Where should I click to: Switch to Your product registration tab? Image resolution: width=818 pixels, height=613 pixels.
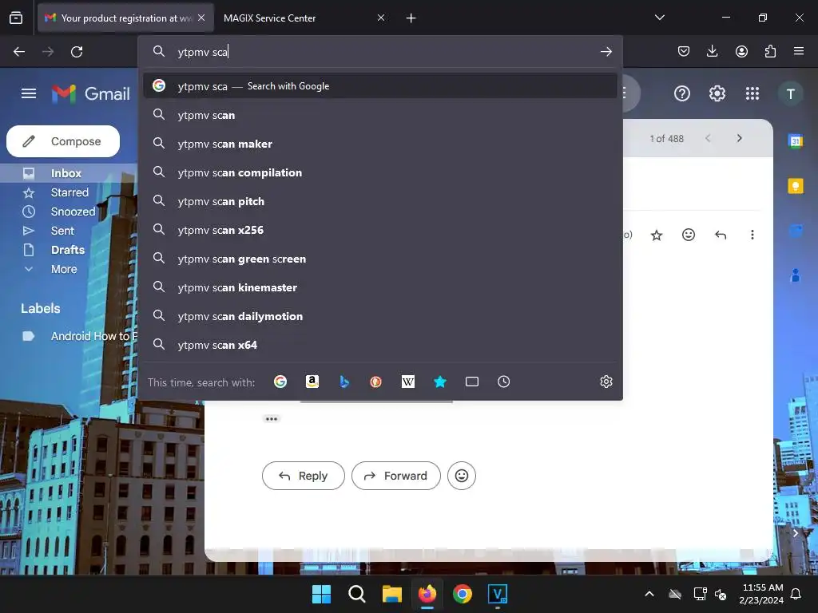point(125,18)
